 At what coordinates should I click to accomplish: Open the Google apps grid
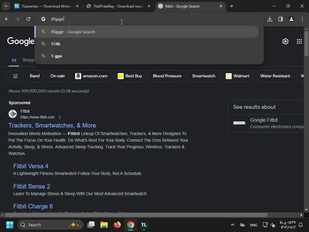pos(299,41)
